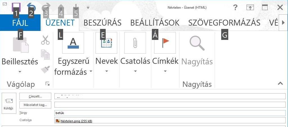Expand the Csatolás dropdown arrow
The width and height of the screenshot is (288, 127).
pyautogui.click(x=135, y=71)
